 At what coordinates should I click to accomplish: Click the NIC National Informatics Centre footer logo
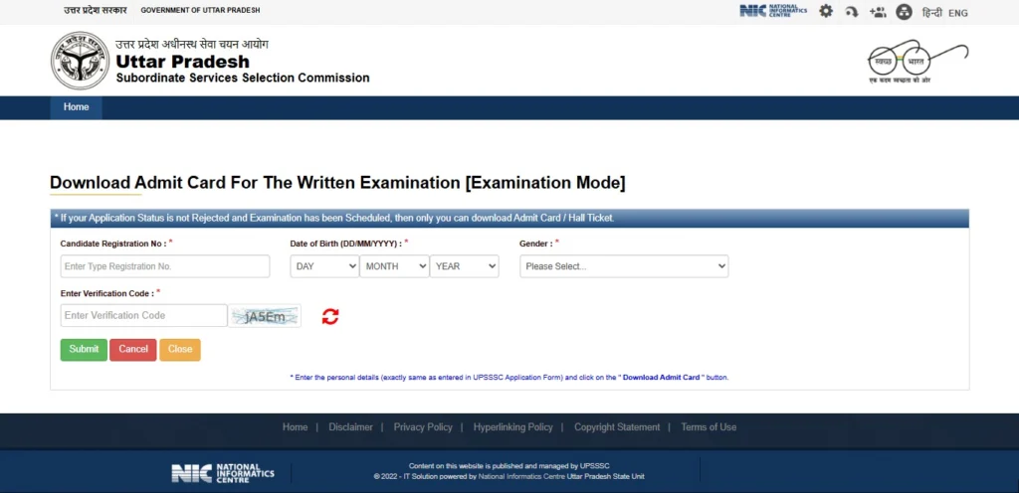point(222,473)
